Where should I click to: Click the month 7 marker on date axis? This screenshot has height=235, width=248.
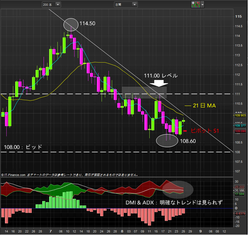coord(51,231)
